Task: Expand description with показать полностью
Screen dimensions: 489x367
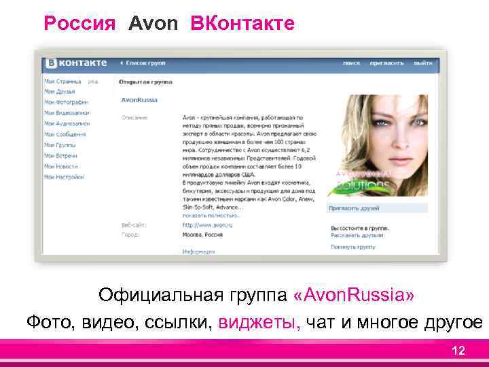Action: click(211, 215)
